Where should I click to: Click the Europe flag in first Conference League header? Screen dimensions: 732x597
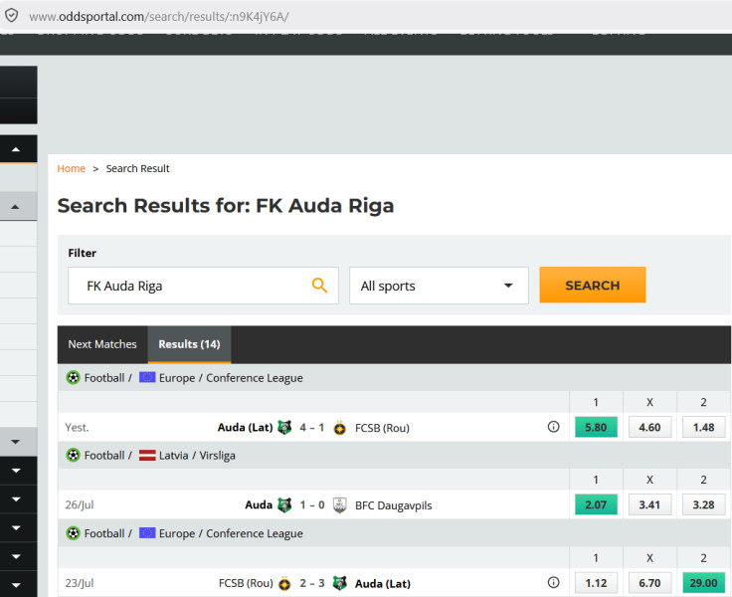(147, 377)
